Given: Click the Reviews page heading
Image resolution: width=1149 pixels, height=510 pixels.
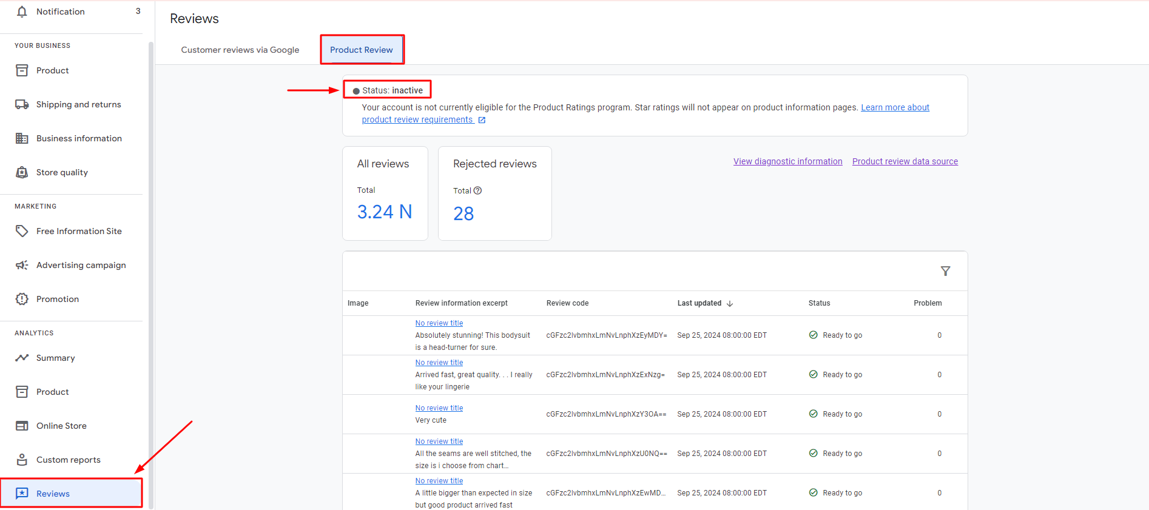Looking at the screenshot, I should pyautogui.click(x=194, y=19).
